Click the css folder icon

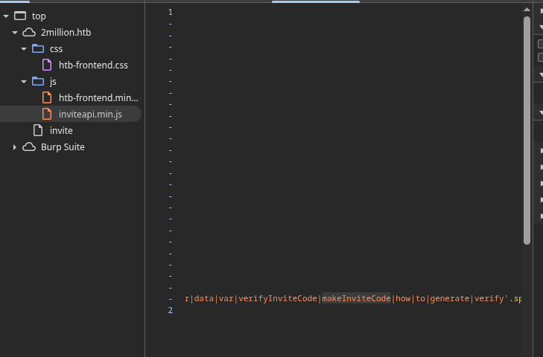38,48
